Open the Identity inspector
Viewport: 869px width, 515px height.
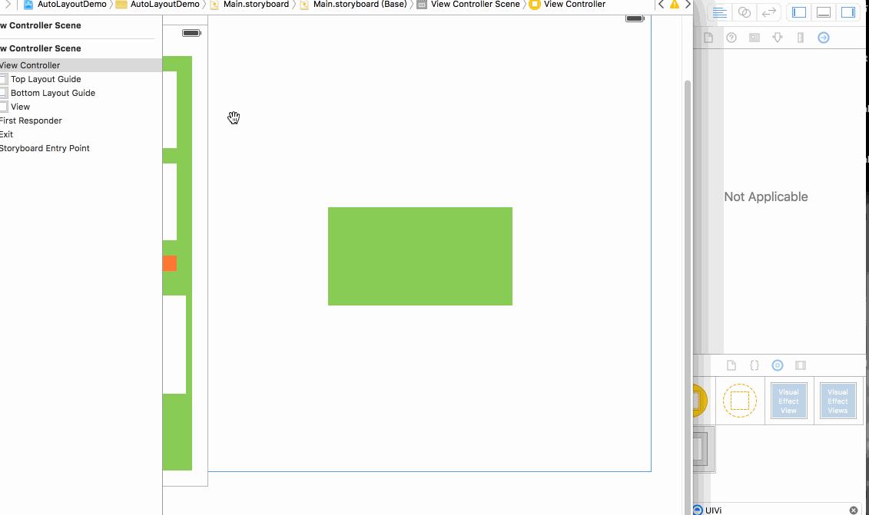[755, 38]
